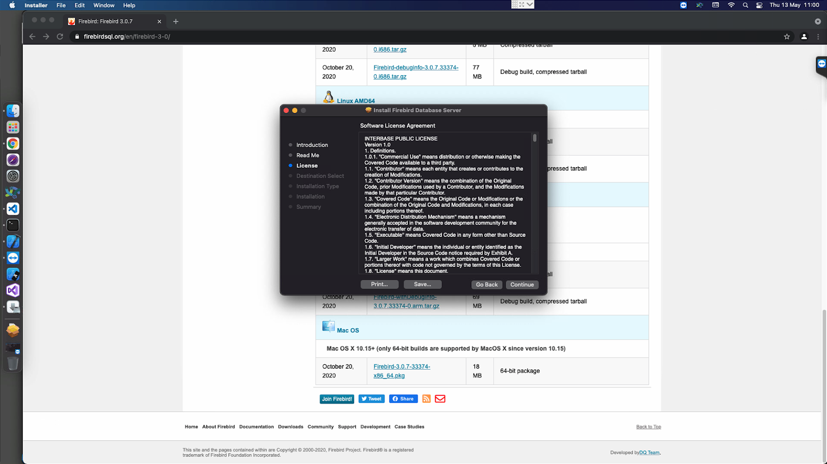This screenshot has height=464, width=827.
Task: Open the Chrome profile icon
Action: coord(804,37)
